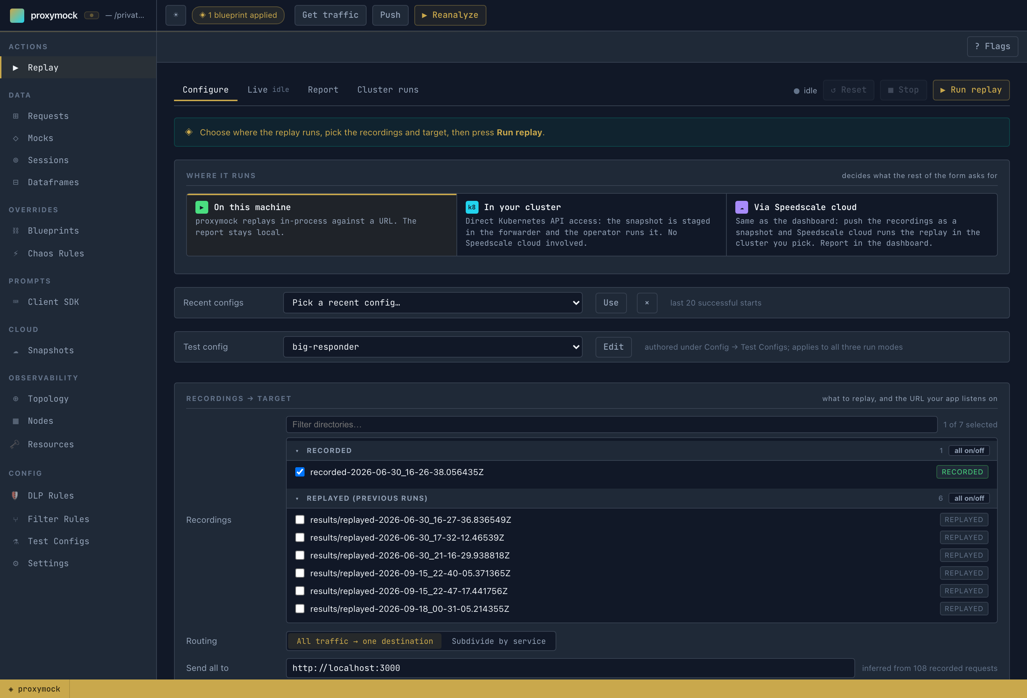Check results/replayed-2026-06-30_21-16-29.938818Z
Viewport: 1027px width, 698px height.
[x=300, y=556]
